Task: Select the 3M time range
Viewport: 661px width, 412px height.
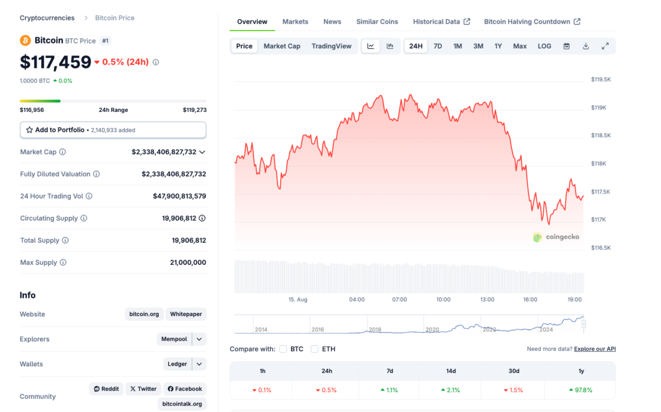Action: point(478,46)
